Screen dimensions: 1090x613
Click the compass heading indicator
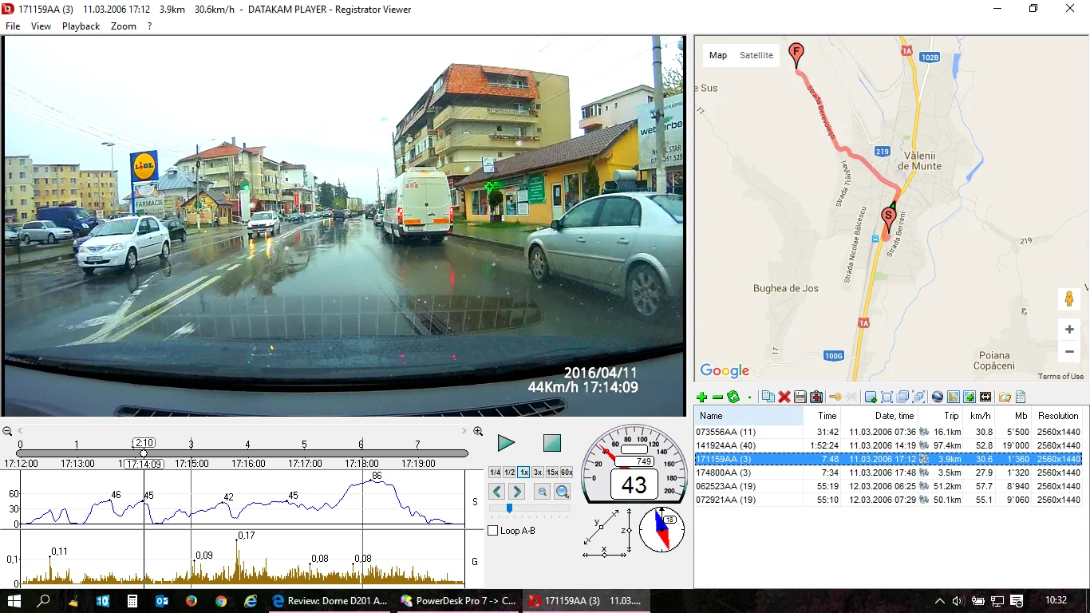point(662,529)
